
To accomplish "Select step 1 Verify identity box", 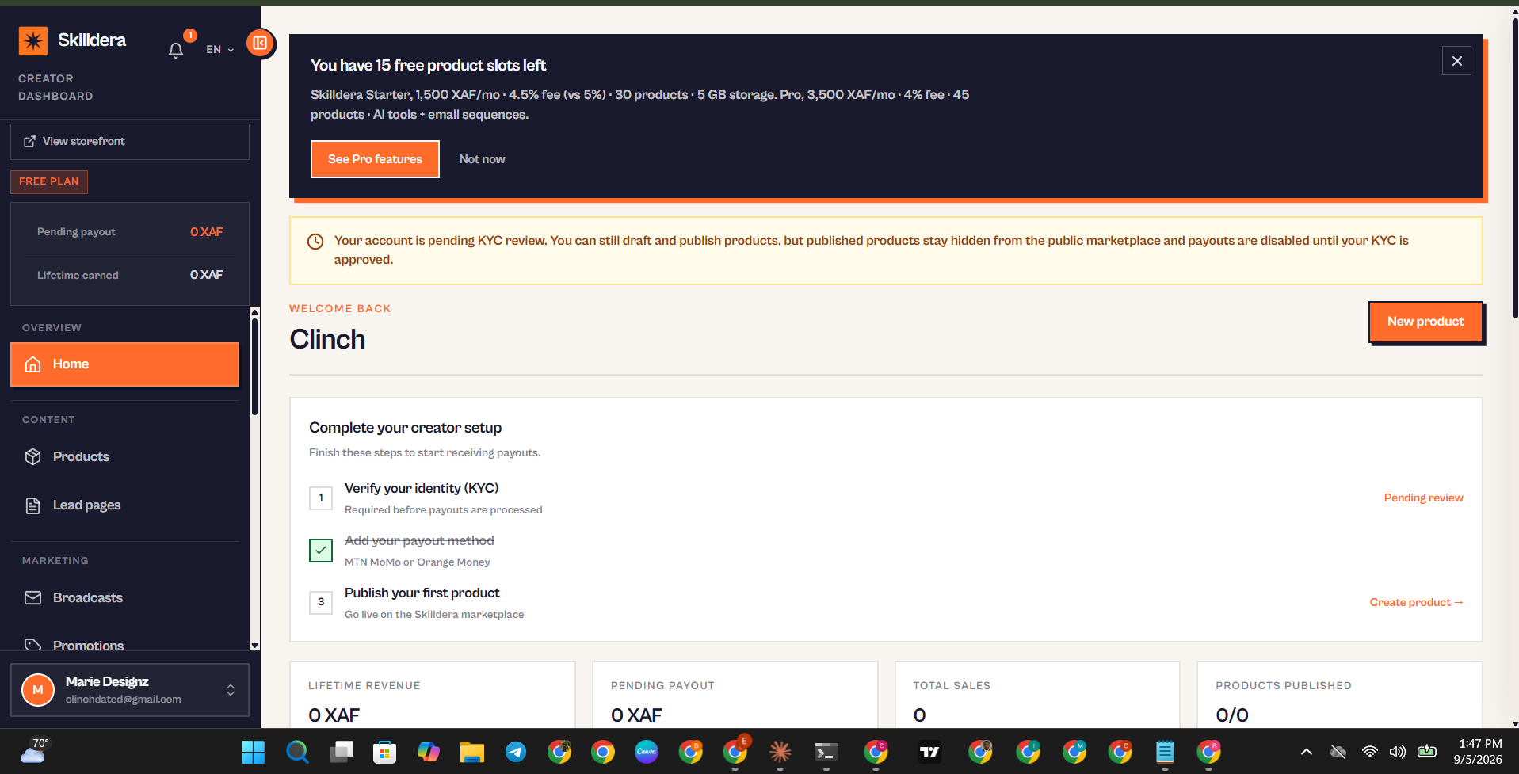I will 321,498.
